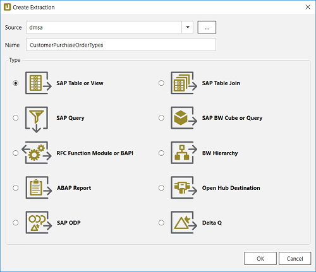Click the ABAP Report clipboard icon
This screenshot has height=272, width=316.
[x=39, y=187]
